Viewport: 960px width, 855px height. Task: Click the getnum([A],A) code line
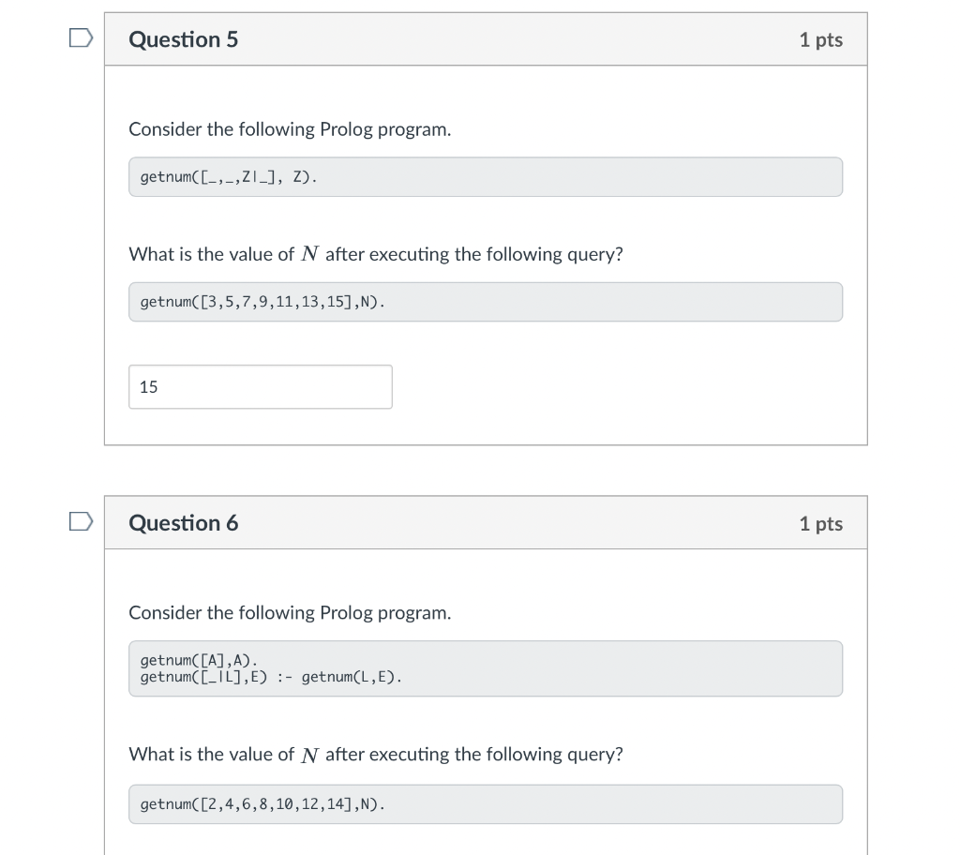(x=199, y=660)
